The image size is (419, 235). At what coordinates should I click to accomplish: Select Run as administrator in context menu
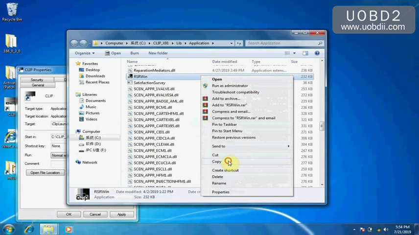point(230,86)
